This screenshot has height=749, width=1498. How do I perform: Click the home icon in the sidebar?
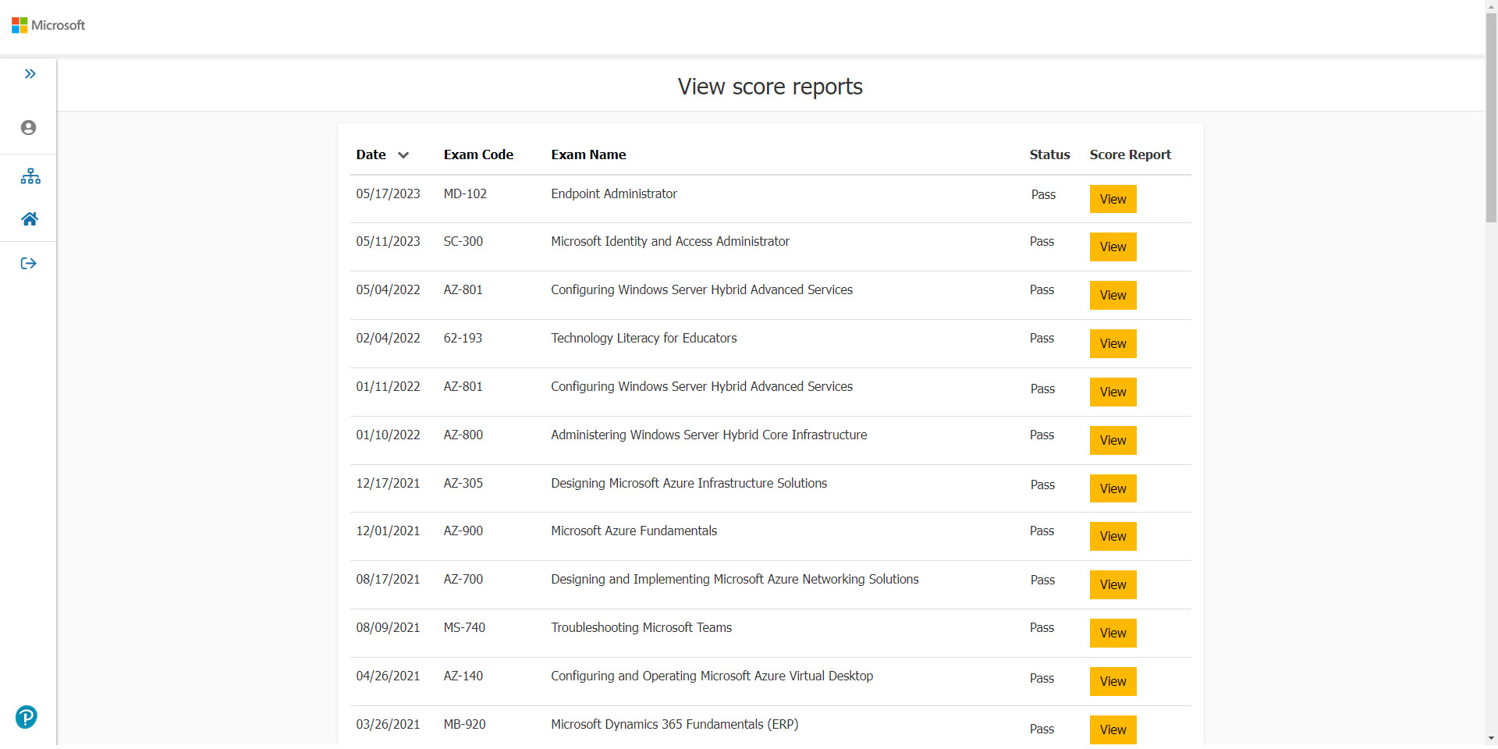[29, 218]
